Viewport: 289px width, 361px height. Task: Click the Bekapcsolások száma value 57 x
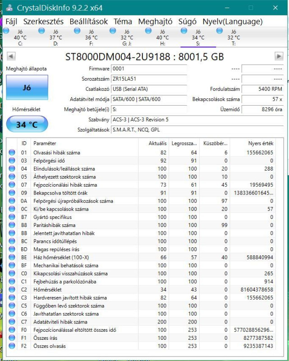(262, 99)
